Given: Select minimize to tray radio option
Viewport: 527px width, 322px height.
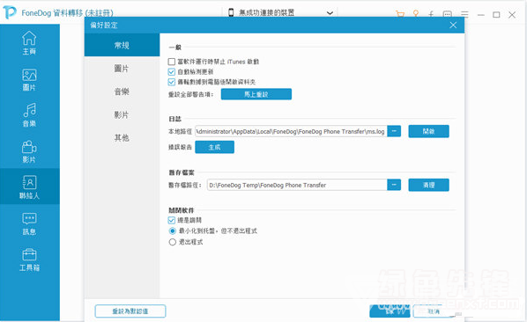Looking at the screenshot, I should click(x=173, y=231).
